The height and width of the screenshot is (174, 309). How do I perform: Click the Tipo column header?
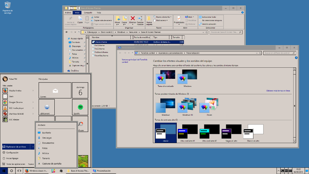point(160,37)
